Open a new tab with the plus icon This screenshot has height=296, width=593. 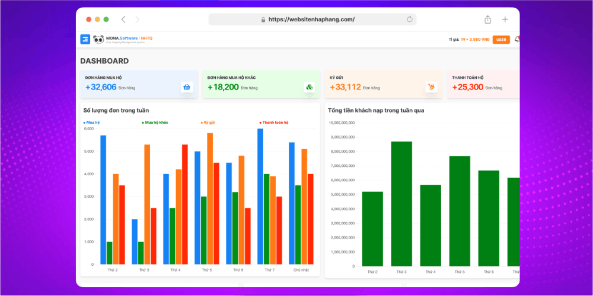505,20
